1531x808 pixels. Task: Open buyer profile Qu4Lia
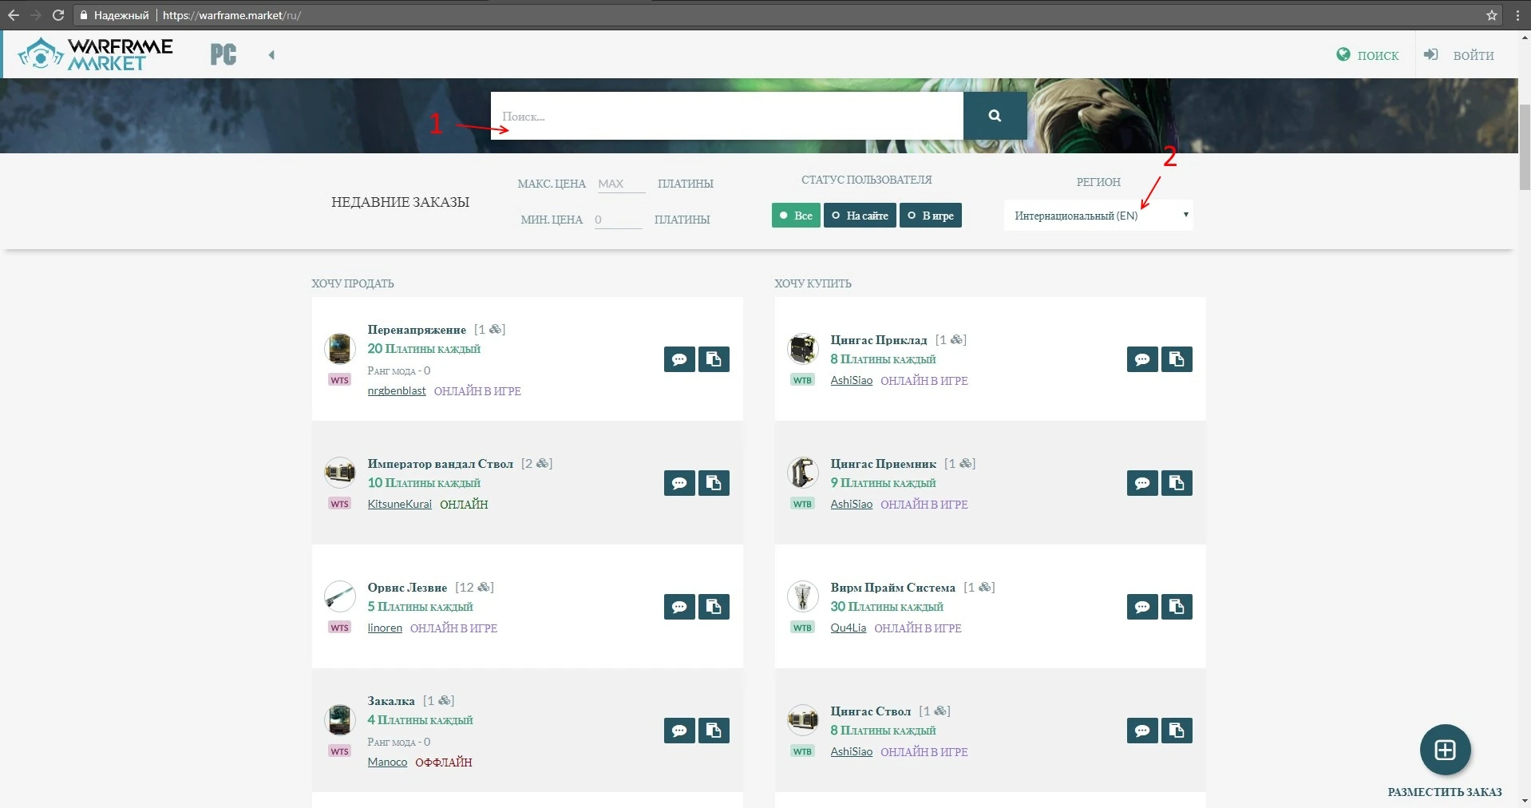(848, 628)
